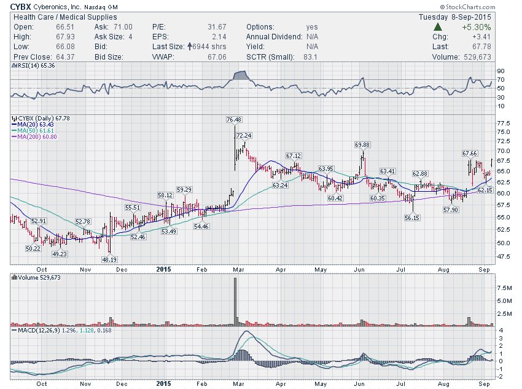The height and width of the screenshot is (389, 522).
Task: Click the Nasdaq GM exchange label
Action: (101, 7)
